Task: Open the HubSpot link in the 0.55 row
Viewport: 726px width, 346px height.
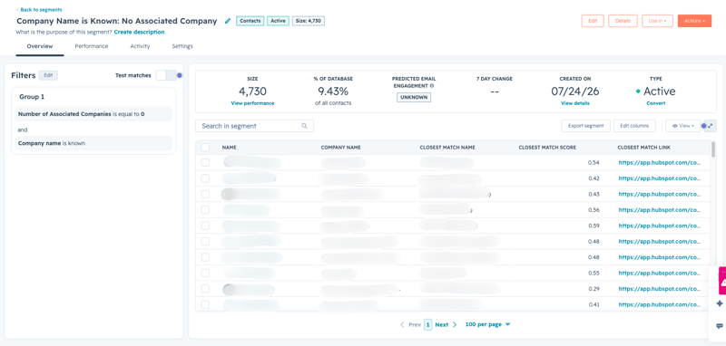Action: 660,273
